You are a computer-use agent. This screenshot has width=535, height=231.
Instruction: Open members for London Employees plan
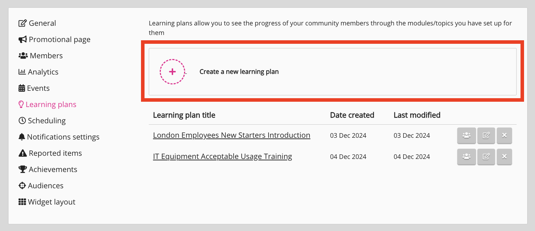466,135
